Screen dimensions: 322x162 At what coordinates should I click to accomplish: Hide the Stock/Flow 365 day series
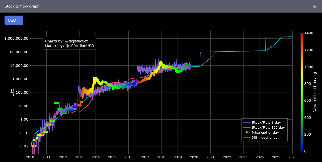(x=268, y=127)
